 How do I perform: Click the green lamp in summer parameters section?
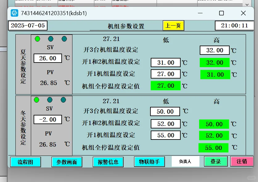(37, 39)
